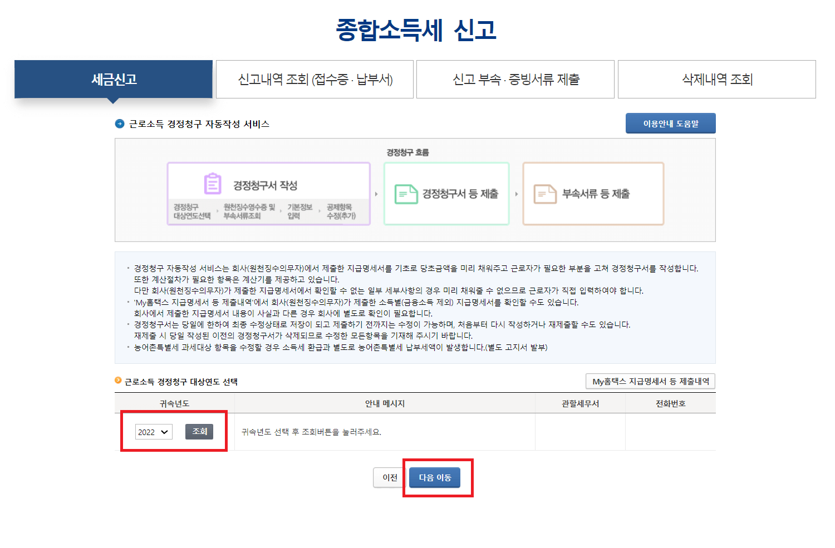Click the 근로소득 경정청구 대상연도 선택 heading

[x=181, y=382]
